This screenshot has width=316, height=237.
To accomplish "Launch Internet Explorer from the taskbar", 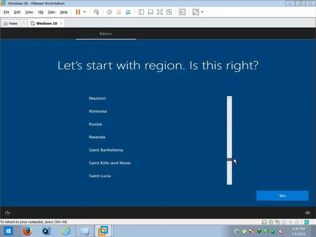I will click(66, 231).
